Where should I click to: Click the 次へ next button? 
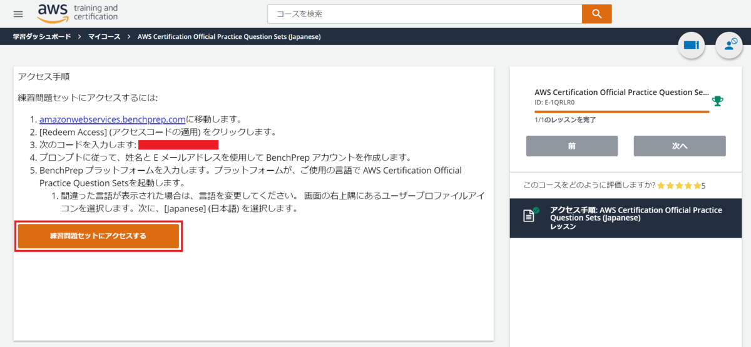tap(680, 146)
